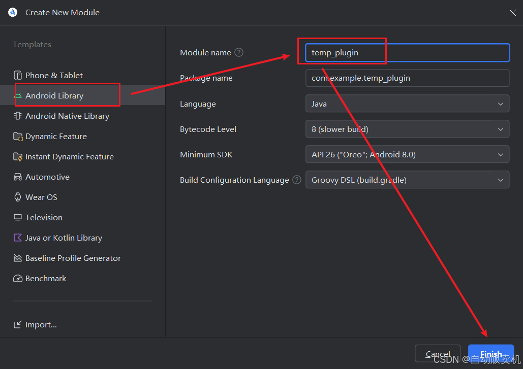This screenshot has width=523, height=369.
Task: Expand the Bytecode Level dropdown
Action: [407, 129]
